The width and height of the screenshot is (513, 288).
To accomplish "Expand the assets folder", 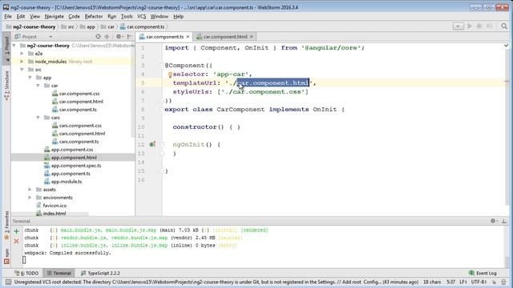I will tap(30, 190).
